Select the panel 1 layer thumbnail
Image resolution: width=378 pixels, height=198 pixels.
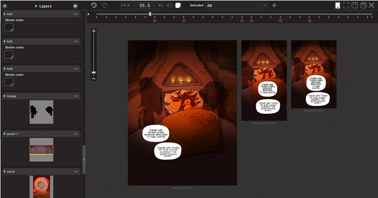pyautogui.click(x=41, y=150)
